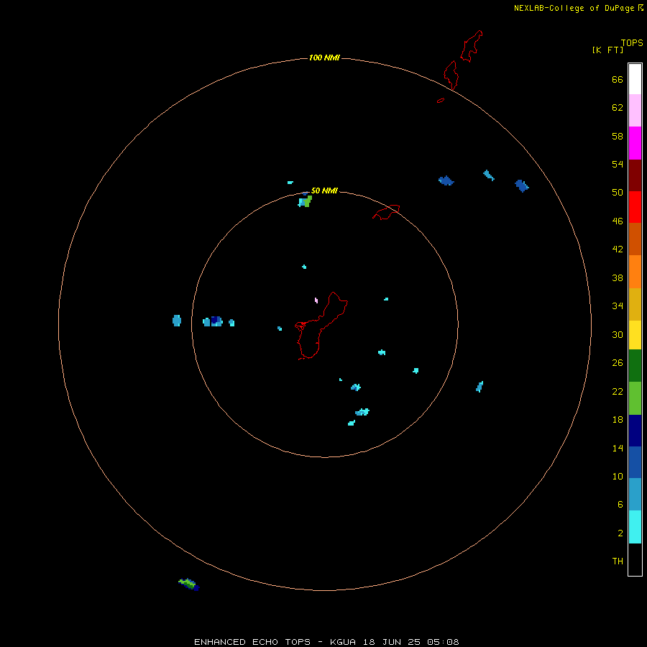Click the "2" legend value
647x647 pixels.
[x=620, y=533]
